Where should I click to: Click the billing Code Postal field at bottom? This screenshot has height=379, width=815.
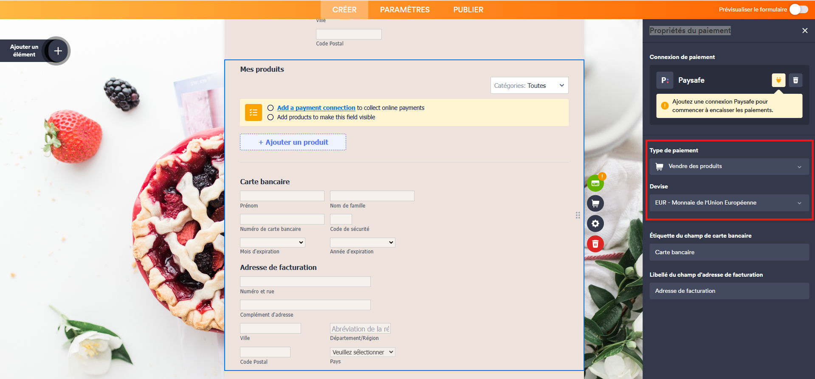265,352
